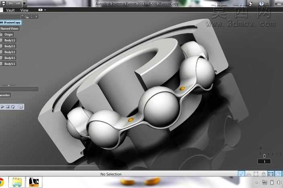Open the Favorites panel tab
The height and width of the screenshot is (188, 283).
[5, 95]
